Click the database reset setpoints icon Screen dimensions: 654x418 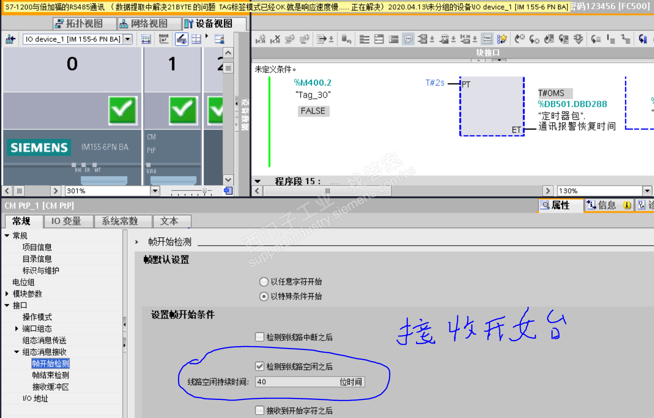pos(346,39)
